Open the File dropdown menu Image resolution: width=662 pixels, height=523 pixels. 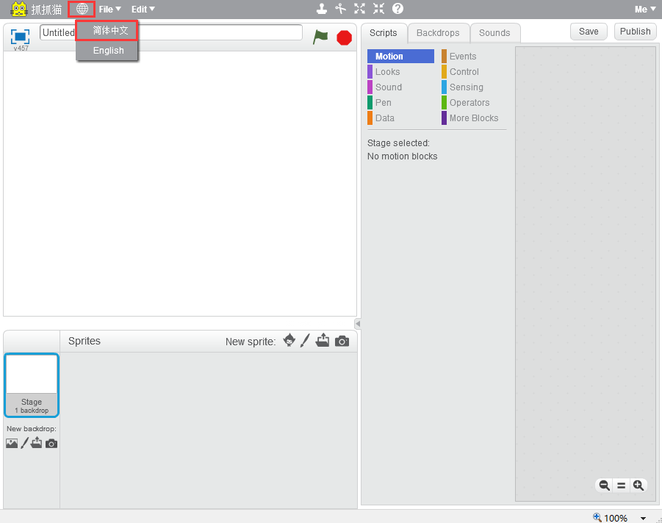pos(109,9)
